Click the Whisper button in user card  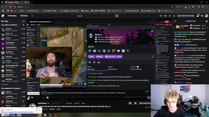tap(99, 57)
